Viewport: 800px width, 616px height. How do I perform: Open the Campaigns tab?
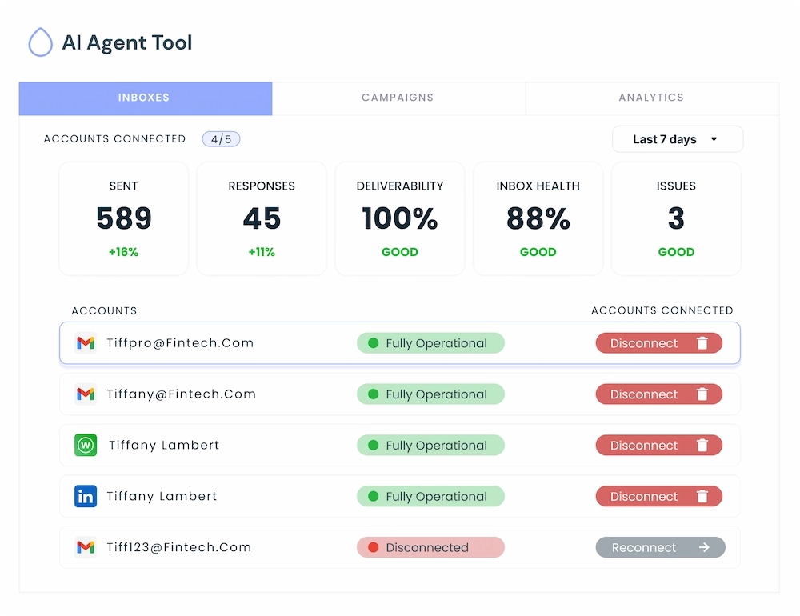click(x=398, y=98)
